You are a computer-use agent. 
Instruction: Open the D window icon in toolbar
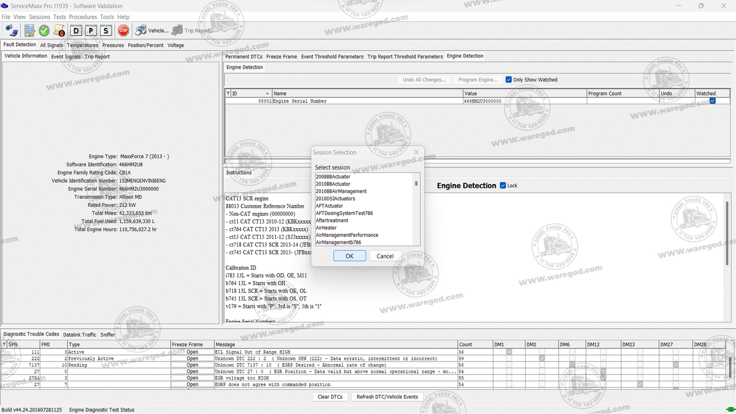76,31
